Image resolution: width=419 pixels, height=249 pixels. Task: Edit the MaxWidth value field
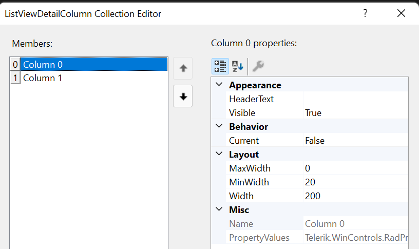click(355, 168)
